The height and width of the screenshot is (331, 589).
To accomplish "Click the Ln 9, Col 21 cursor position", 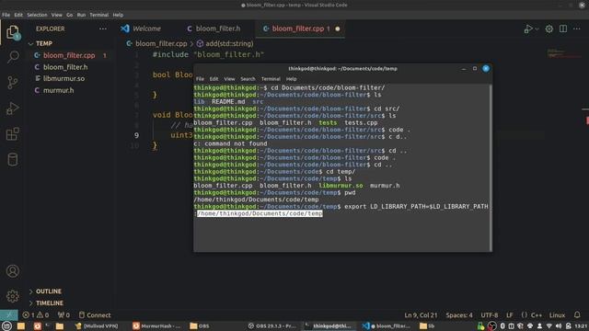I will pos(421,315).
